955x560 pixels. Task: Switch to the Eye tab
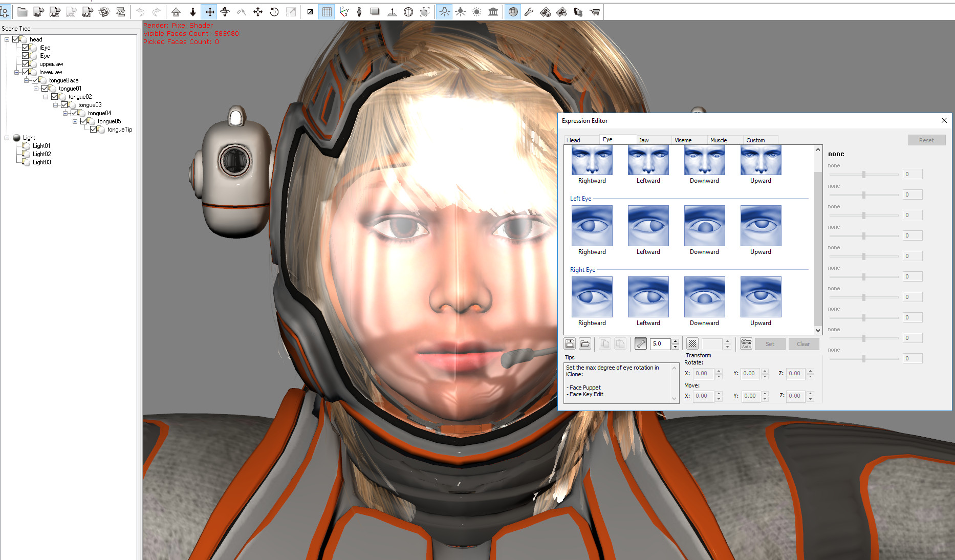[x=618, y=139]
